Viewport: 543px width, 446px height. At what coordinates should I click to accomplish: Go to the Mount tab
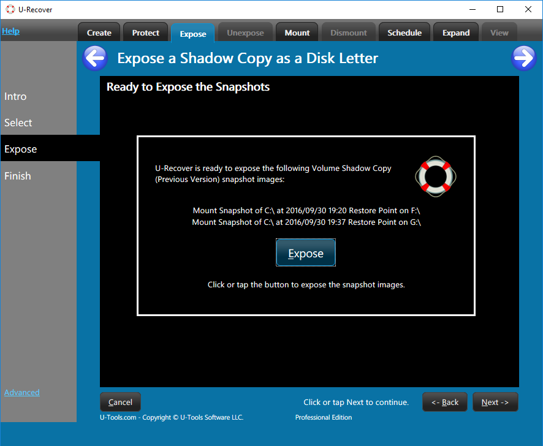(x=297, y=32)
